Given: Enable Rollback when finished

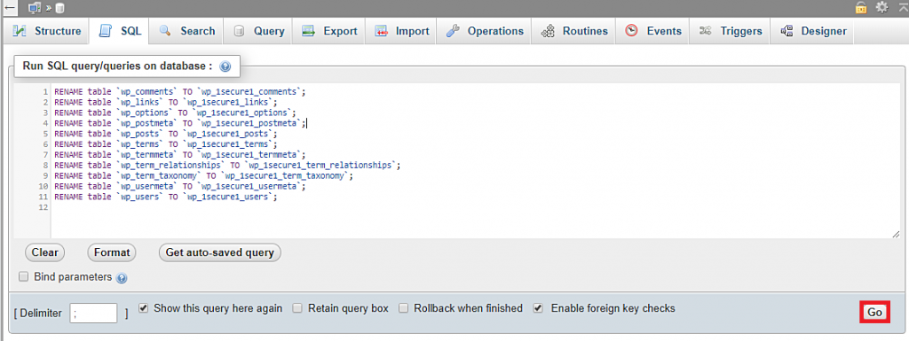Looking at the screenshot, I should click(404, 308).
